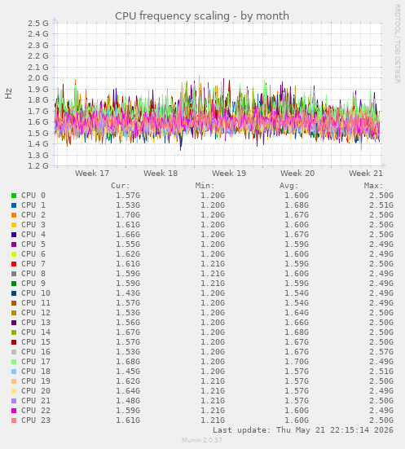405x449 pixels.
Task: Select the CPU 16 legend label
Action: click(36, 352)
